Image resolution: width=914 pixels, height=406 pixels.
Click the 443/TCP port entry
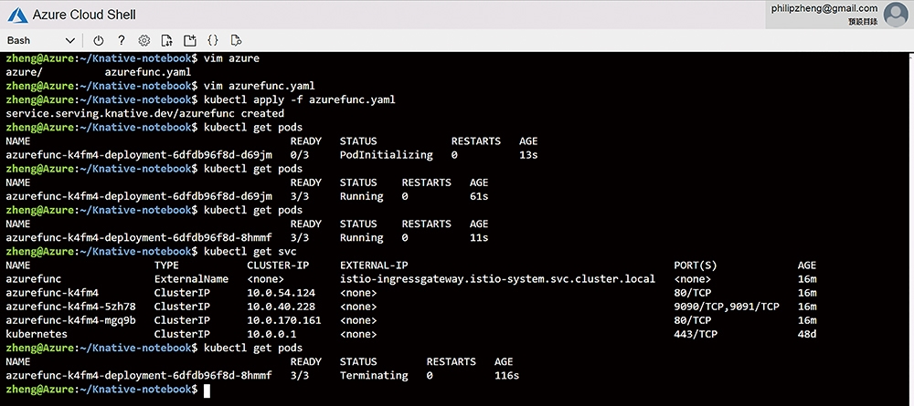(x=696, y=335)
